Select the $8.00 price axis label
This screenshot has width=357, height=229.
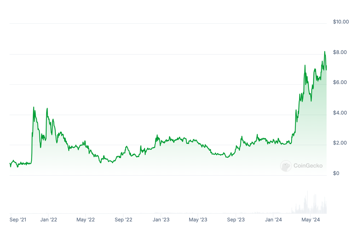340,52
